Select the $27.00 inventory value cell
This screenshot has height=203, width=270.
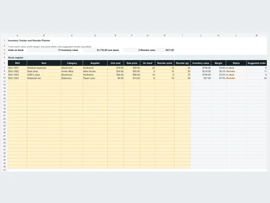[201, 78]
